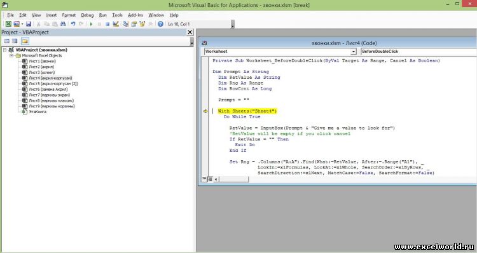Click the greyed Toolbox icon
The height and width of the screenshot is (253, 477).
coord(150,24)
